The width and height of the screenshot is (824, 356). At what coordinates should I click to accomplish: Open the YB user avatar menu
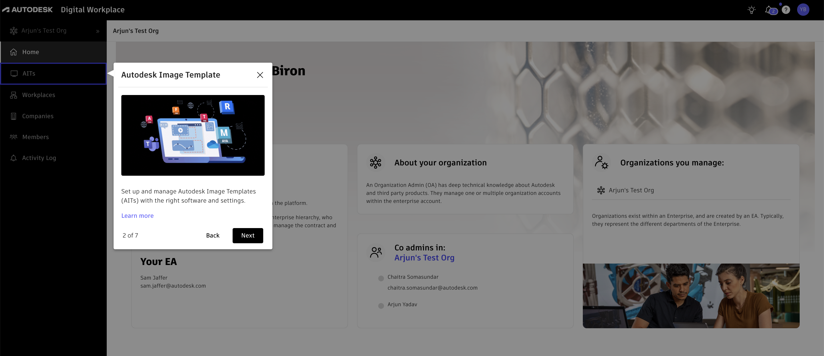(803, 10)
